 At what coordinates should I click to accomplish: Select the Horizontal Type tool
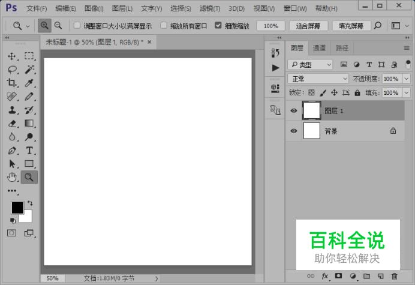[29, 151]
